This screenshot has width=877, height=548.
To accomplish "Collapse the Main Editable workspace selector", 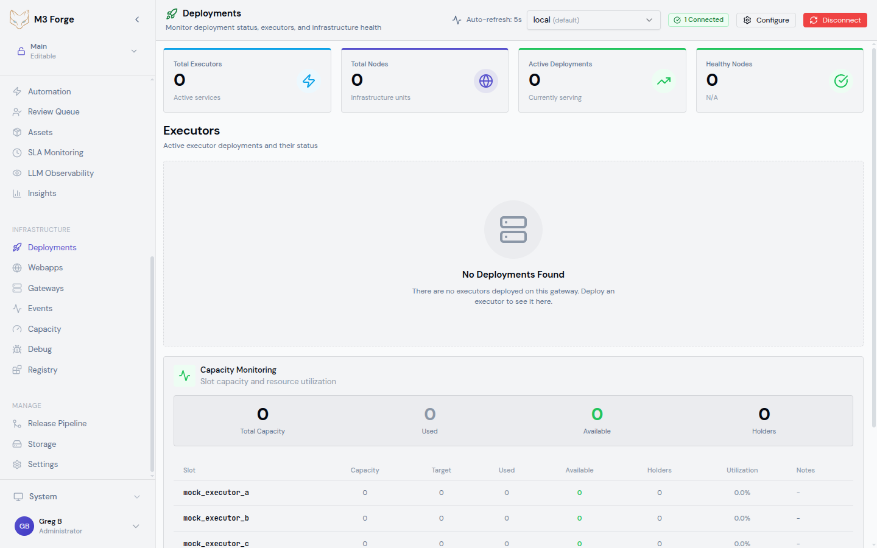I will tap(133, 51).
